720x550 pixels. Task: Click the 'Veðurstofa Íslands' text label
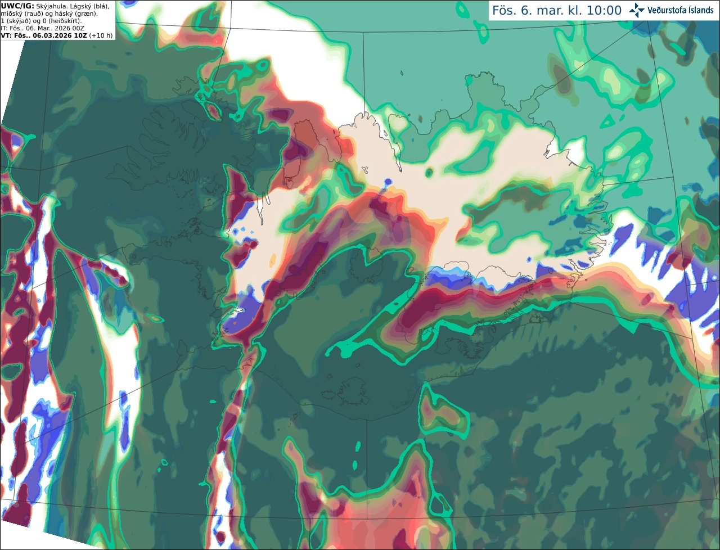tap(681, 10)
